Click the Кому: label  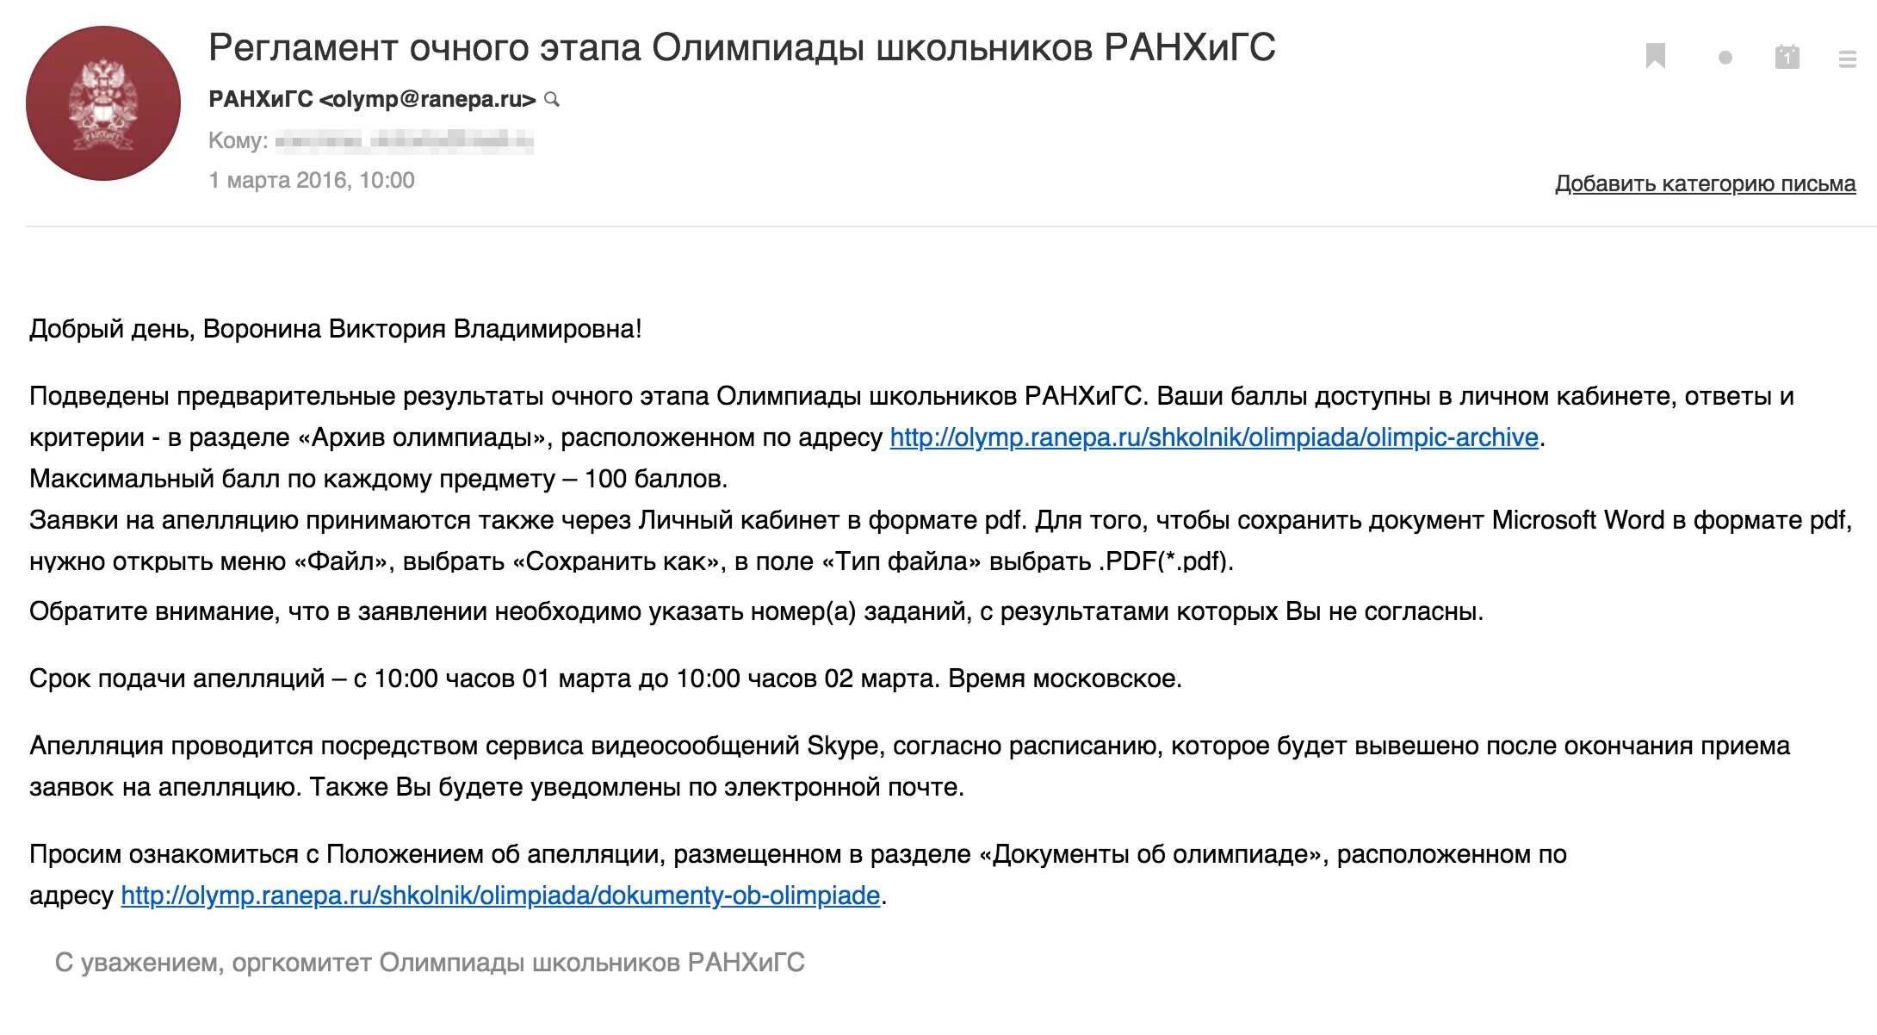[238, 140]
